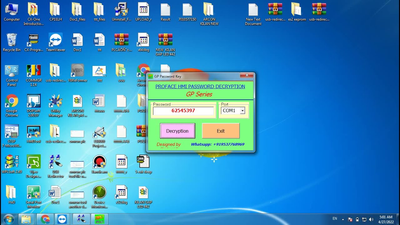
Task: Select the x32dbg desktop icon
Action: pyautogui.click(x=122, y=195)
